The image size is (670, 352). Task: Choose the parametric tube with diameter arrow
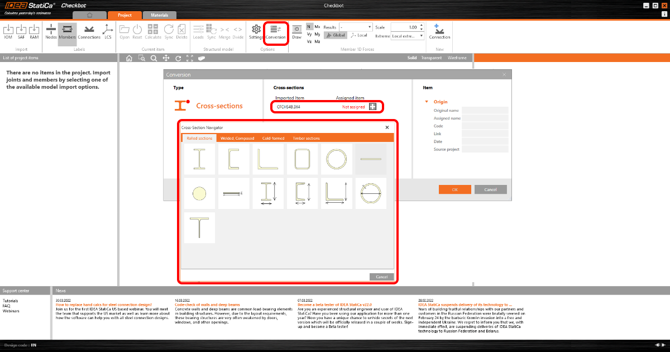pos(371,193)
